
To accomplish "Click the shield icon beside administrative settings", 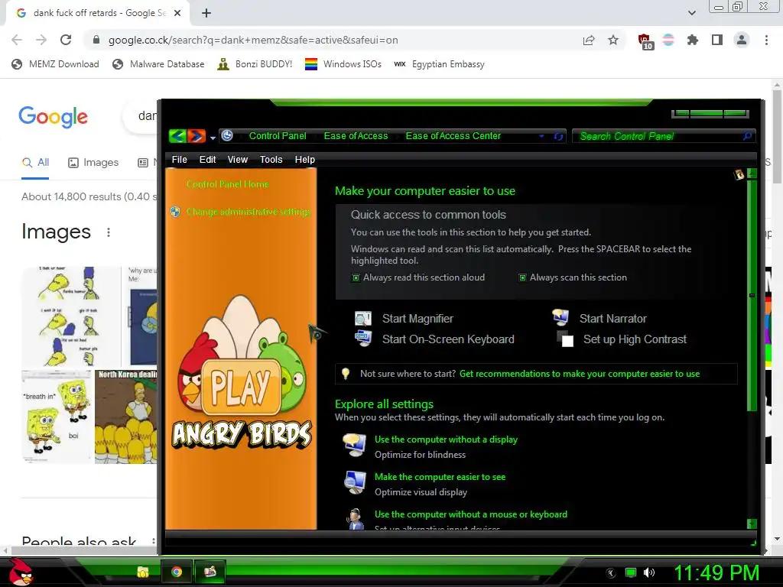I will 175,212.
